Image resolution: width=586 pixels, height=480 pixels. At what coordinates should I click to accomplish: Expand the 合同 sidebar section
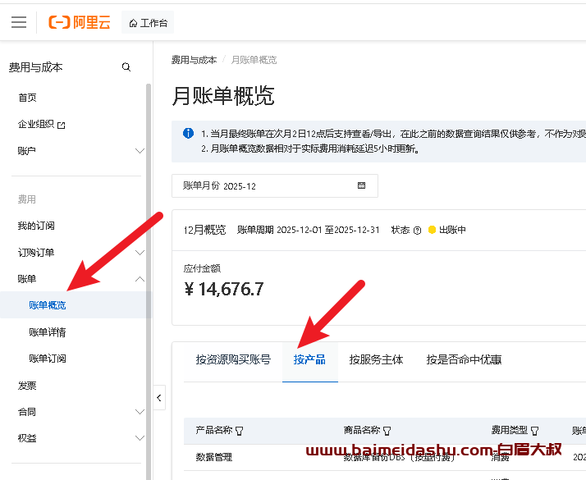coord(140,412)
